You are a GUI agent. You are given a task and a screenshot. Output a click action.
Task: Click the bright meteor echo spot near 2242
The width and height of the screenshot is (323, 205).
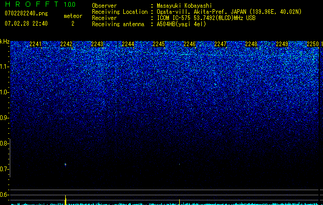click(x=65, y=165)
